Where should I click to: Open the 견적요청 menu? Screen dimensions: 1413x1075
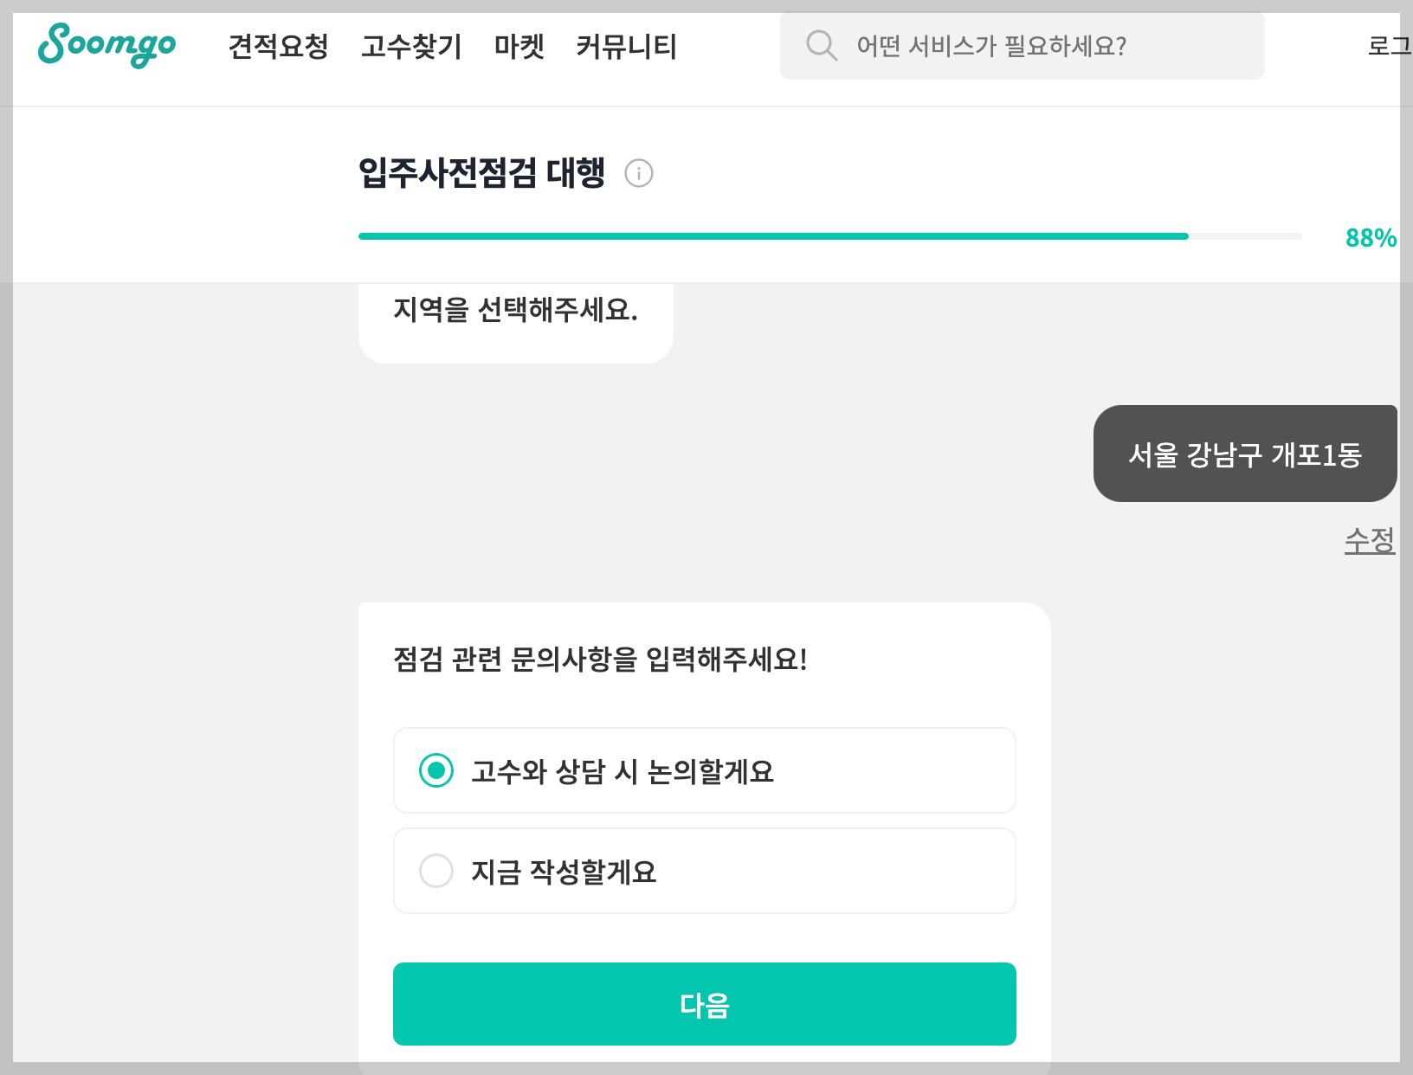tap(278, 48)
